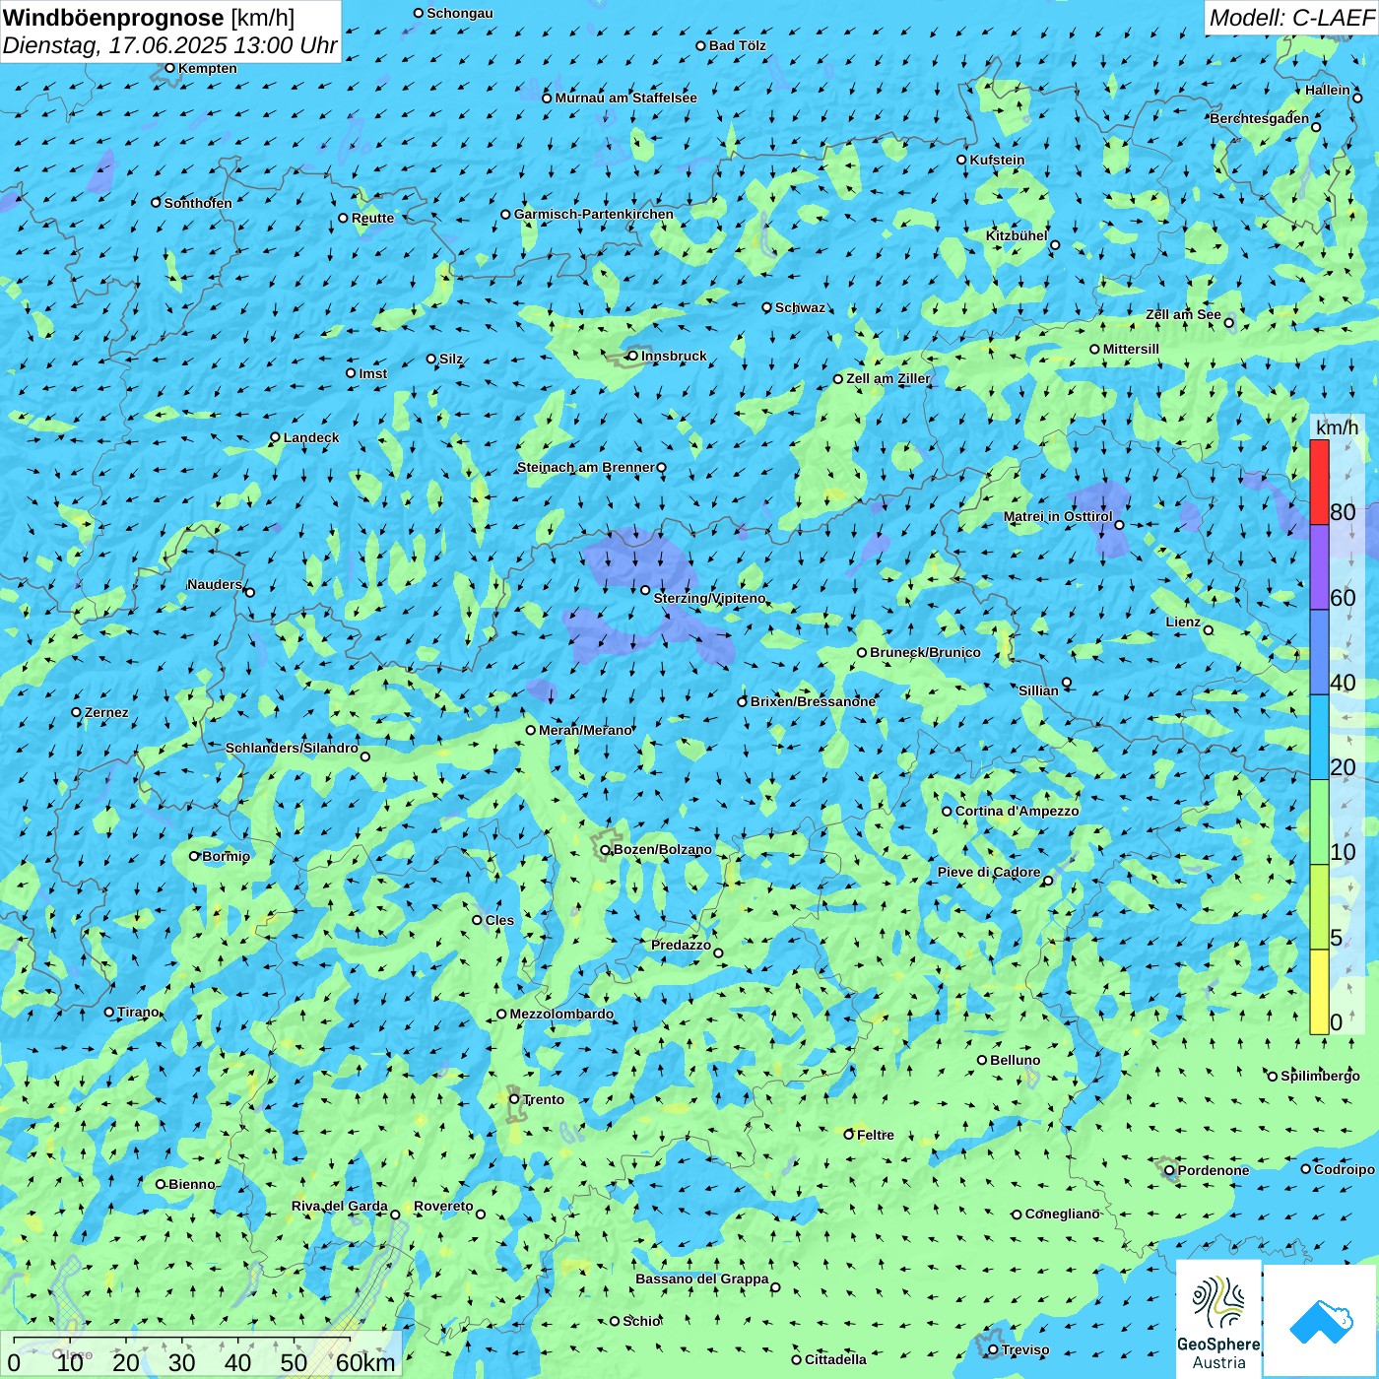Click the Rovereto label
Screen dimensions: 1379x1379
tap(443, 1206)
